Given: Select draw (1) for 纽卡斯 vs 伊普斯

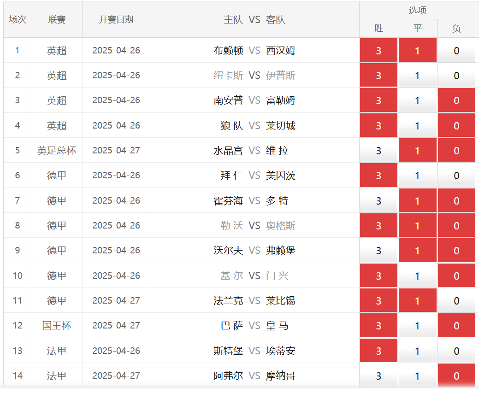Looking at the screenshot, I should [417, 76].
